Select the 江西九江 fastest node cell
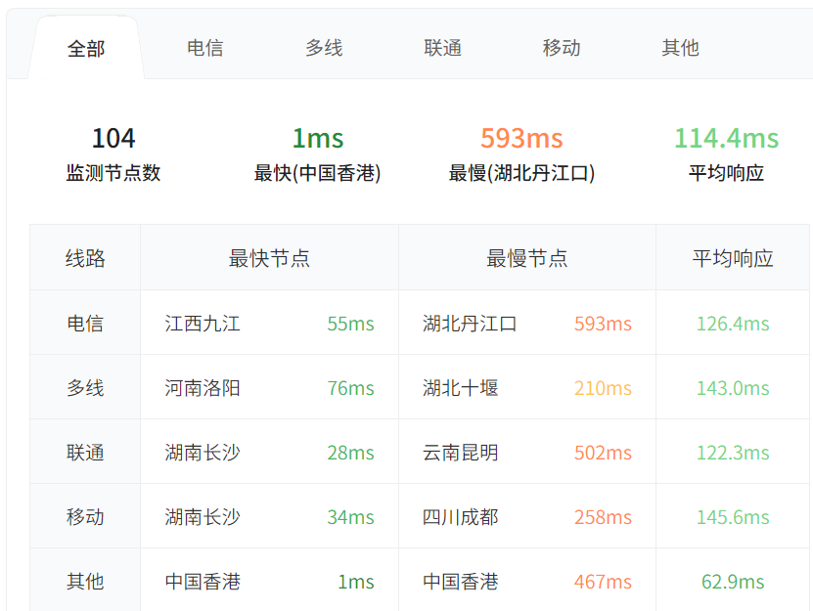Screen dimensions: 813x611 click(203, 324)
